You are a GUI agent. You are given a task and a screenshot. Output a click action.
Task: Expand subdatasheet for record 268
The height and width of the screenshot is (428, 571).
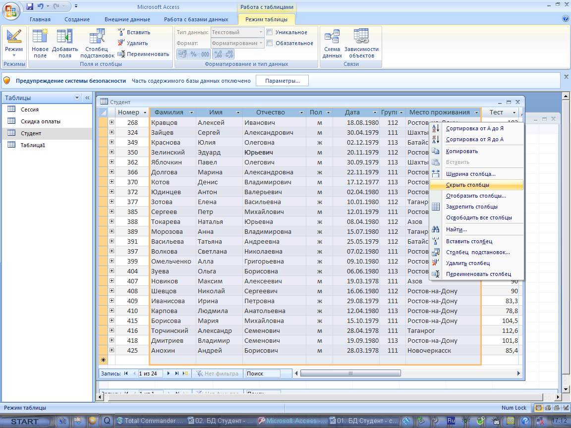tap(112, 122)
